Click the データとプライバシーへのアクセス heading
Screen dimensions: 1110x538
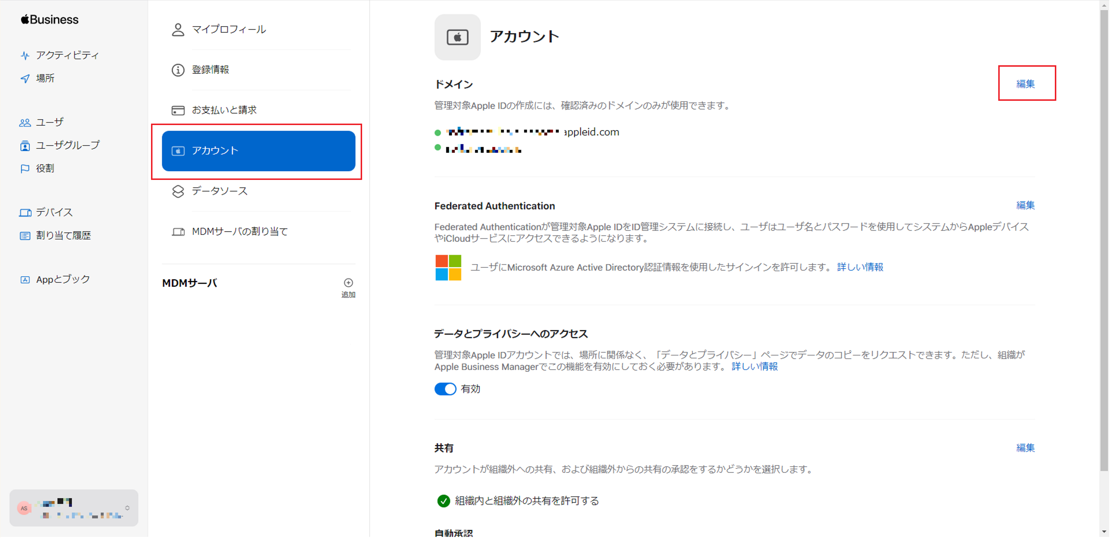point(511,334)
